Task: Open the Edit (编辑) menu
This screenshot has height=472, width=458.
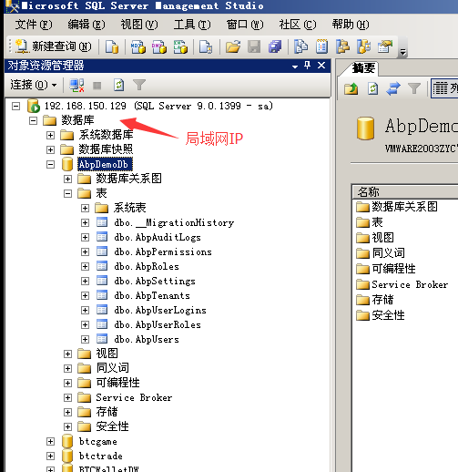Action: point(87,25)
